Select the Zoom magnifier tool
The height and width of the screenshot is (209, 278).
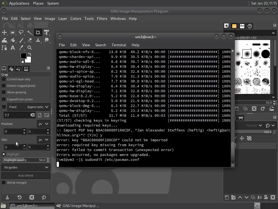pyautogui.click(x=29, y=48)
